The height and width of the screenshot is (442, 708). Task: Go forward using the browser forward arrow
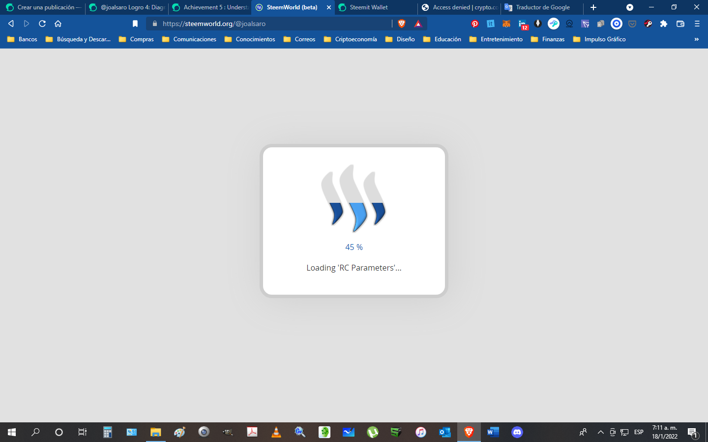[x=27, y=24]
